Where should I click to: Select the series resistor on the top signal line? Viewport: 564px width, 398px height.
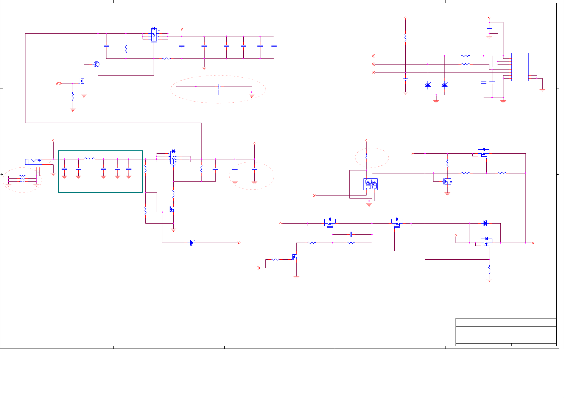466,56
